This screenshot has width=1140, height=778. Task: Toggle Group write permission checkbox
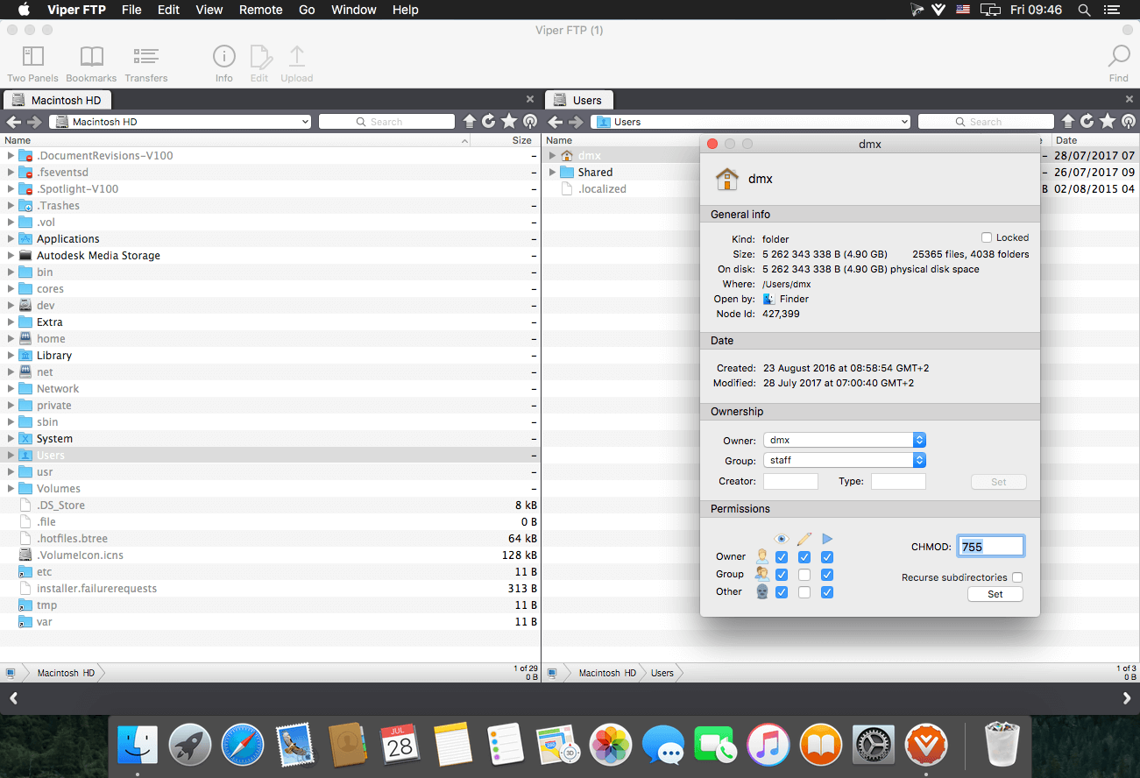coord(804,575)
